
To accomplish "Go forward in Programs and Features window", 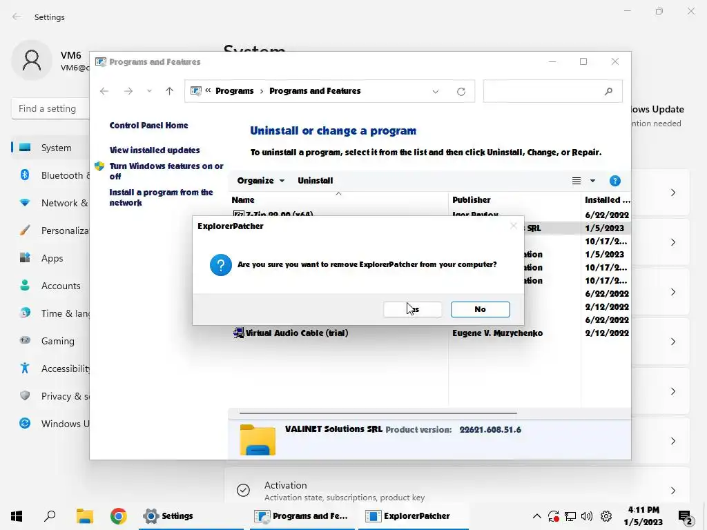I will point(128,91).
